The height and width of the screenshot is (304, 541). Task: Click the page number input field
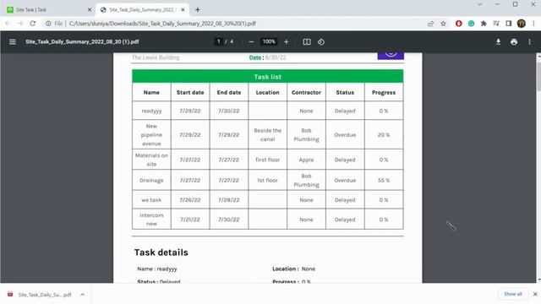(x=218, y=41)
